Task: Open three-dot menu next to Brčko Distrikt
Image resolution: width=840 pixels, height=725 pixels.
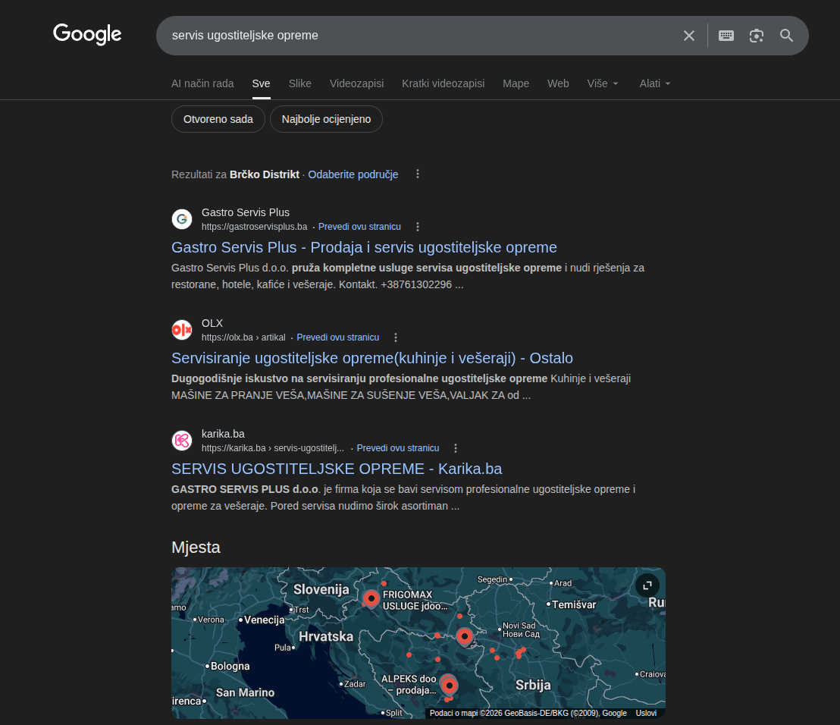Action: point(417,174)
